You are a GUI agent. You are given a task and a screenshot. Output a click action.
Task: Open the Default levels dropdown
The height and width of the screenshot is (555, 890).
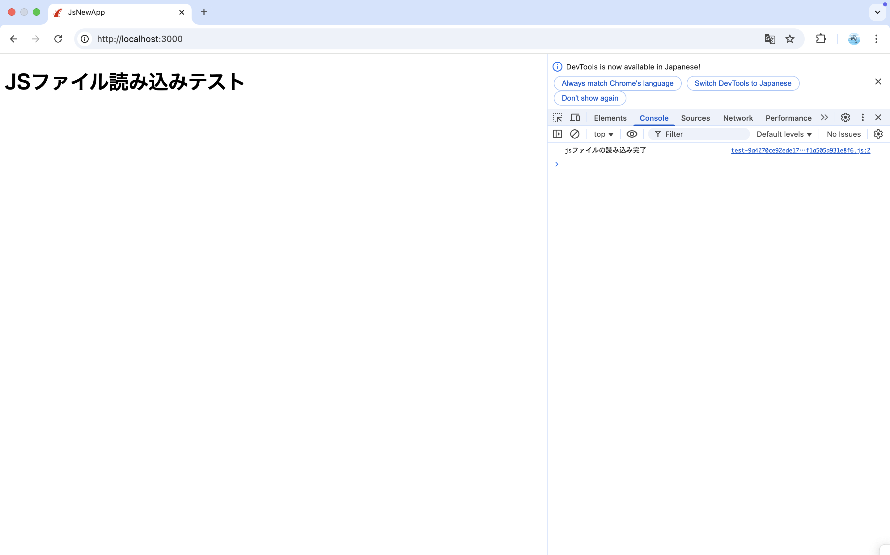coord(784,134)
